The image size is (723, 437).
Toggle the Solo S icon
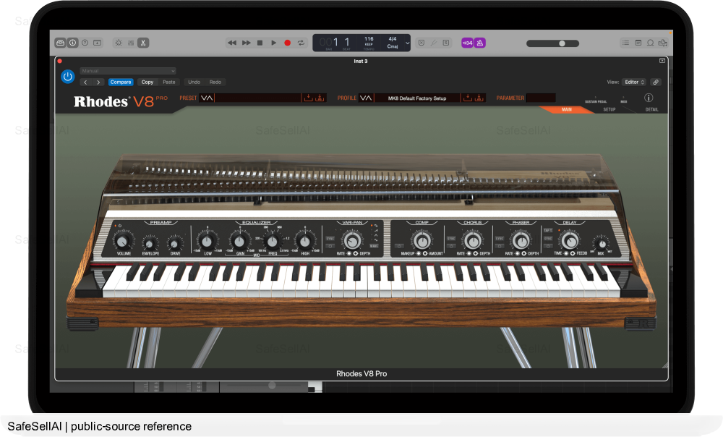point(446,43)
